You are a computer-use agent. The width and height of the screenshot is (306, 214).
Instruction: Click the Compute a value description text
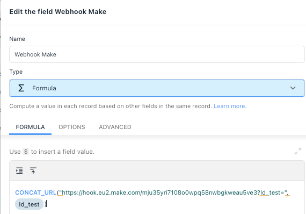tap(111, 106)
